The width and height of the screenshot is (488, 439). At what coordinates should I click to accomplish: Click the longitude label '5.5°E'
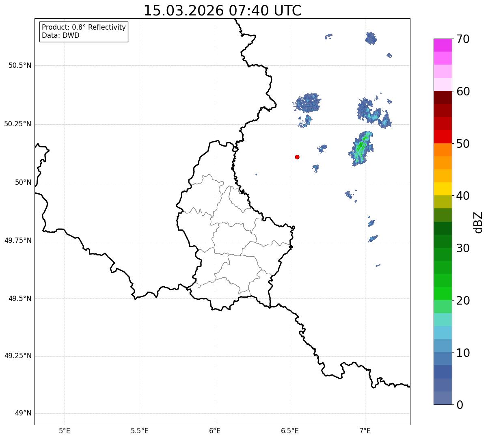pyautogui.click(x=140, y=430)
